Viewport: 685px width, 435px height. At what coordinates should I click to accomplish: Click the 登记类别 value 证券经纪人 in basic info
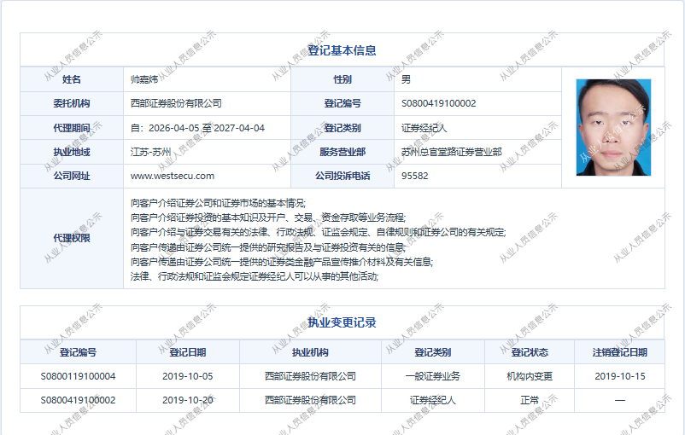(x=424, y=128)
